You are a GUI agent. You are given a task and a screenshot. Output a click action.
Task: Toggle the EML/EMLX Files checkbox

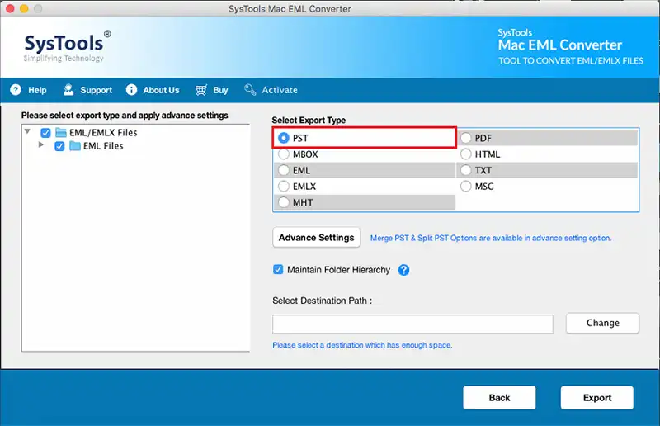tap(45, 133)
